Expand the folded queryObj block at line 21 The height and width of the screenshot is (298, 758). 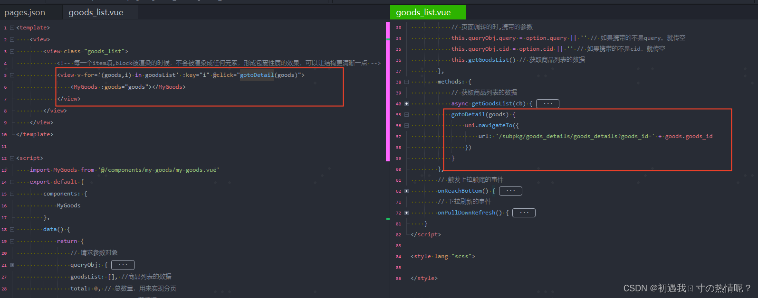(x=12, y=265)
